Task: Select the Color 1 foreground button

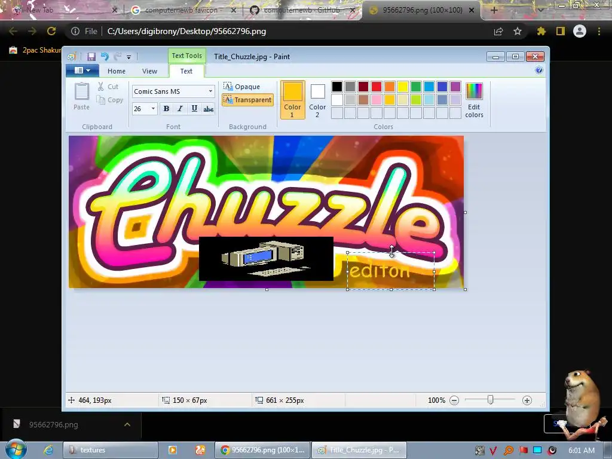Action: [292, 100]
